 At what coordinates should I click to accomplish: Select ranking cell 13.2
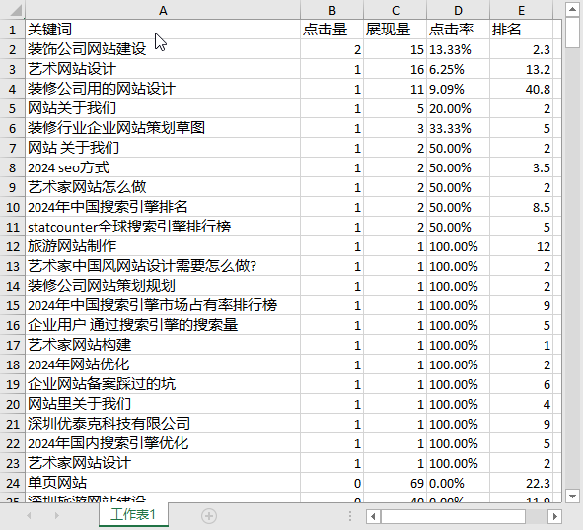521,69
